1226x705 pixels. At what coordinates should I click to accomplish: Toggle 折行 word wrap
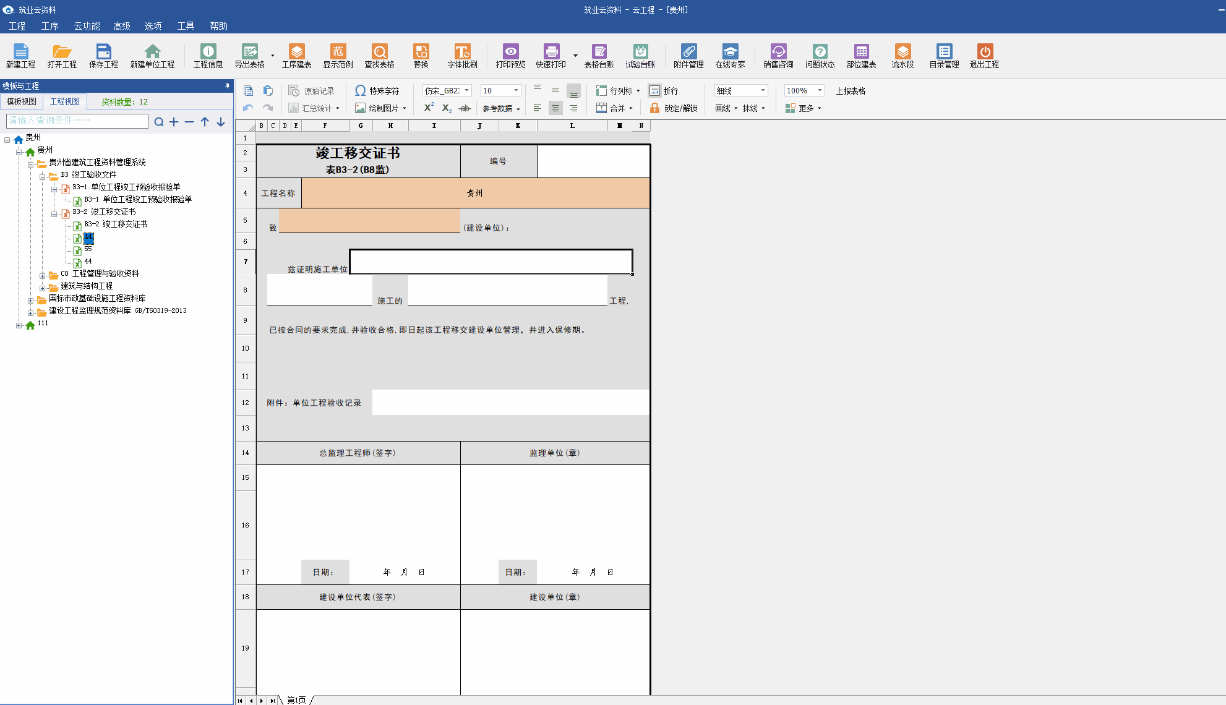pyautogui.click(x=664, y=91)
